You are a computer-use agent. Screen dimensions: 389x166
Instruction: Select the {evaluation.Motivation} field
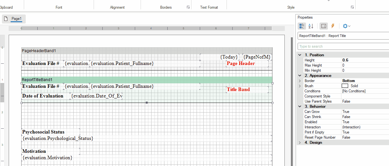click(x=147, y=158)
